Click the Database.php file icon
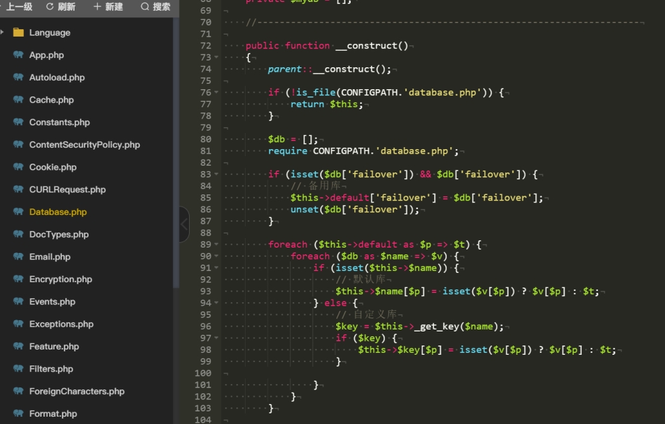Viewport: 665px width, 424px height. point(18,212)
